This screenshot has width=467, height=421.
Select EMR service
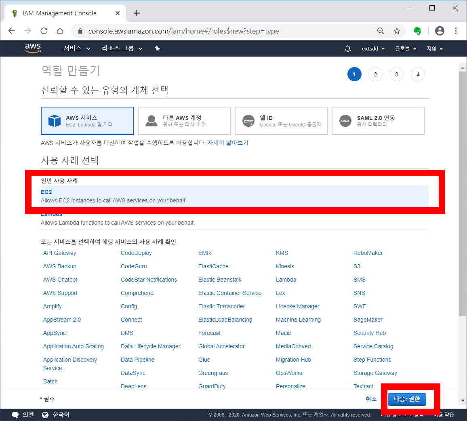pos(204,253)
